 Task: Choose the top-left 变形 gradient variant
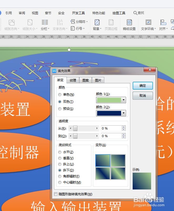103,161
